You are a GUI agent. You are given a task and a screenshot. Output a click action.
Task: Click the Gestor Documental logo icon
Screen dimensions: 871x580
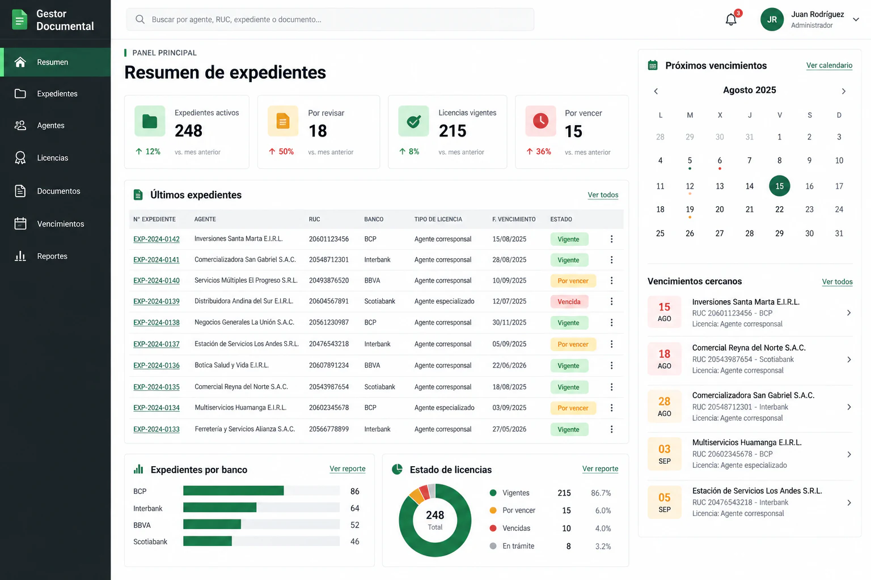(20, 20)
